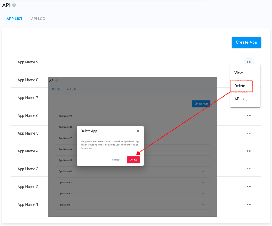
Task: Select the App Name 9 row in main list
Action: click(136, 62)
